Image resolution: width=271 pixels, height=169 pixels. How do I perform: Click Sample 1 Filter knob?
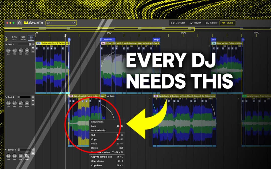[27, 156]
